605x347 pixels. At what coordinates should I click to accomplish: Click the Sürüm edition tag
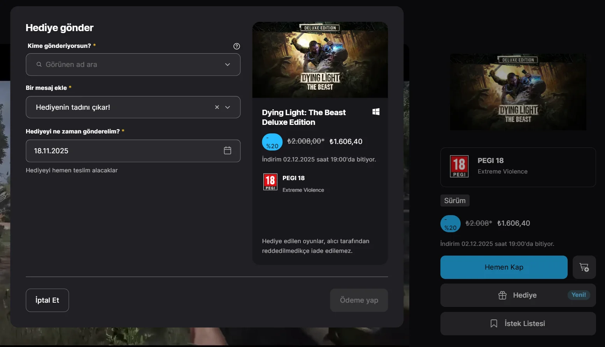[x=455, y=201]
